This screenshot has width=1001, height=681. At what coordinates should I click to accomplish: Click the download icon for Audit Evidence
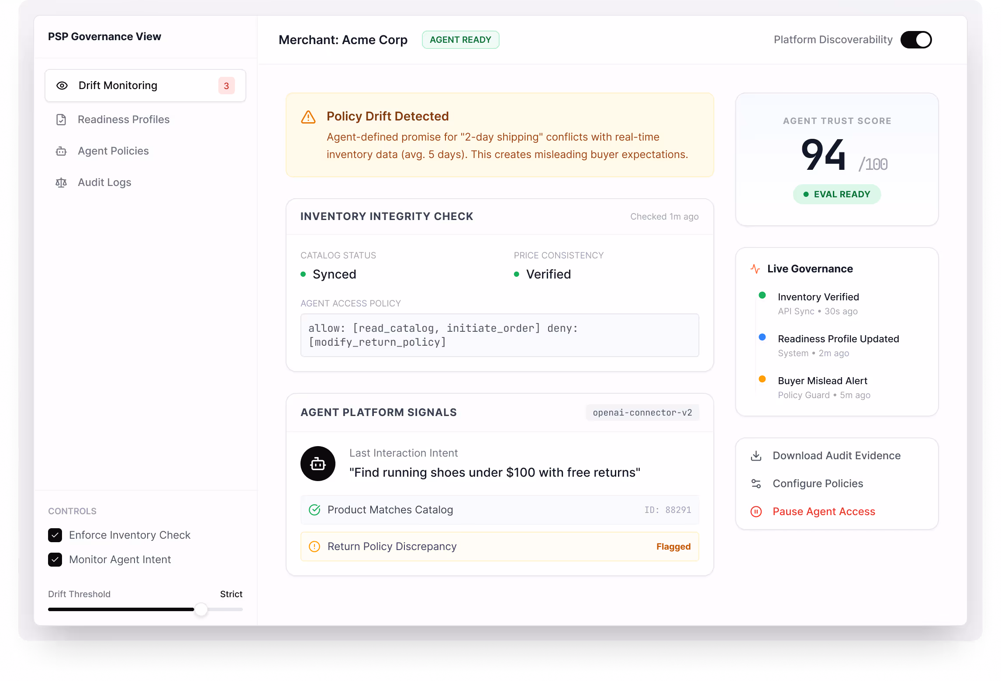[x=756, y=456]
